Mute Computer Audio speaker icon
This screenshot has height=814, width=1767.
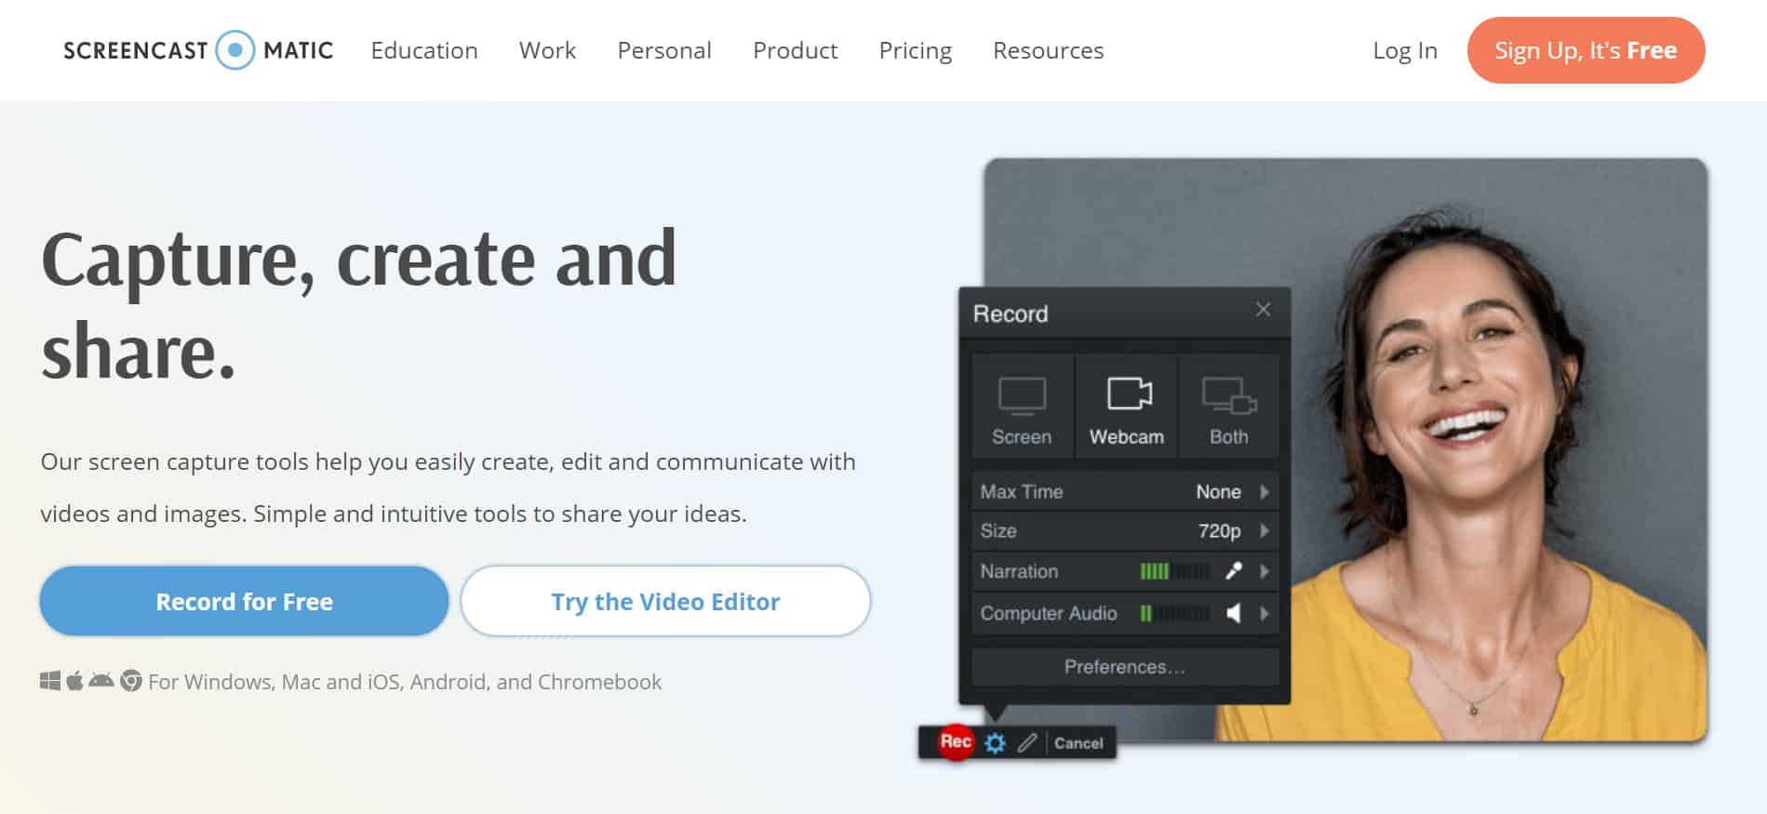pyautogui.click(x=1234, y=613)
